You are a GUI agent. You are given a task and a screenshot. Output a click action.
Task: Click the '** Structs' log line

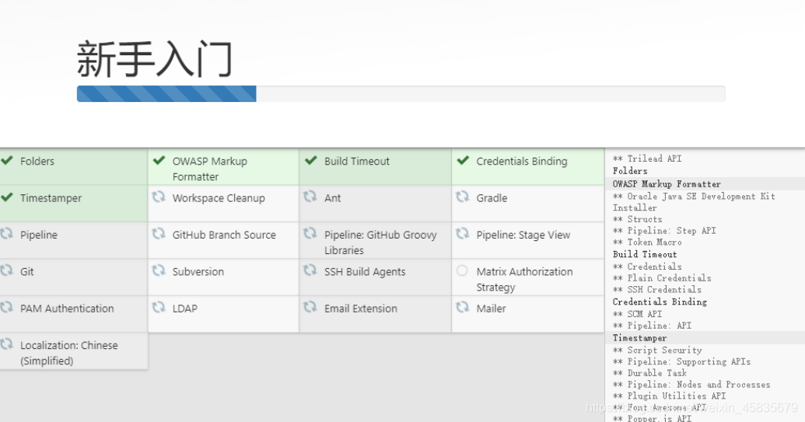click(x=637, y=219)
